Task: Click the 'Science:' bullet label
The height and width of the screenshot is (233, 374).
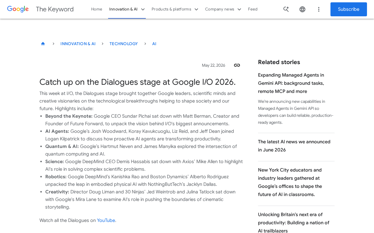Action: tap(55, 162)
